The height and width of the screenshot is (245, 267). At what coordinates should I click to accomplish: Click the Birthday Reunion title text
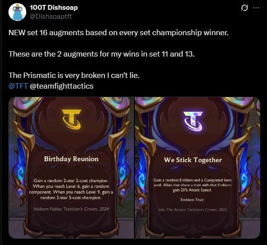tap(71, 159)
